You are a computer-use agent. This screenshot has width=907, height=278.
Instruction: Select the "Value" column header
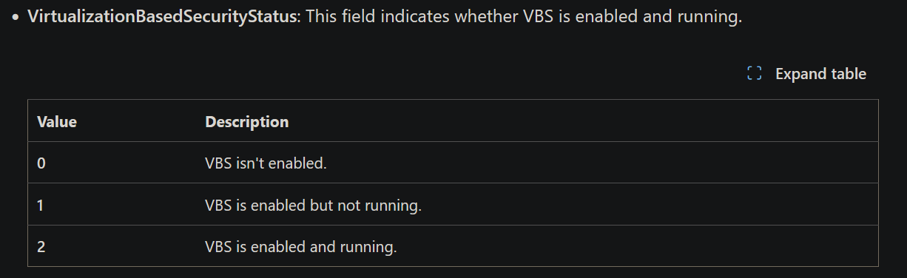pos(57,121)
